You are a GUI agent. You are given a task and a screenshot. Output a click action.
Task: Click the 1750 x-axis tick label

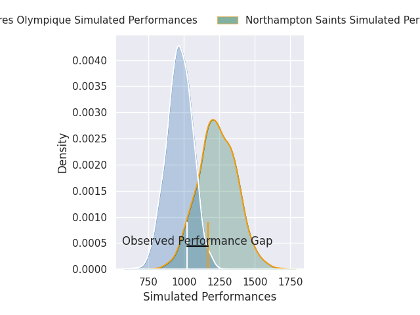pos(290,282)
